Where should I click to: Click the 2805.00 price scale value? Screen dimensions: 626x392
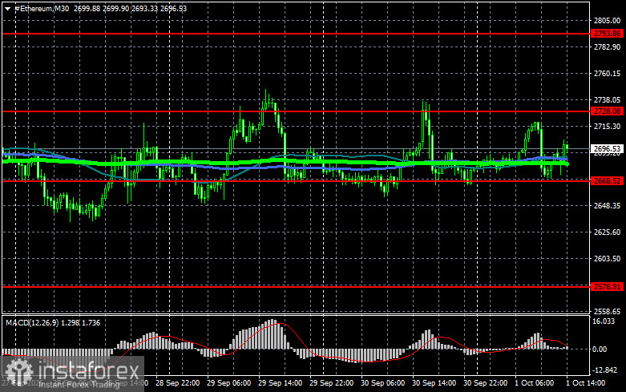608,20
